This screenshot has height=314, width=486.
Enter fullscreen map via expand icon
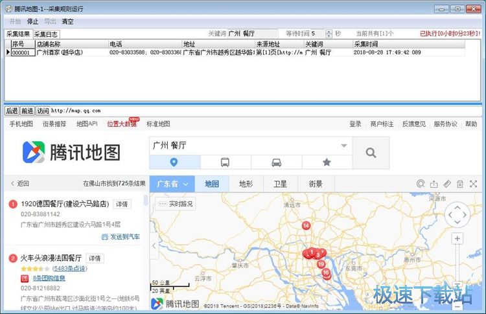(x=472, y=184)
